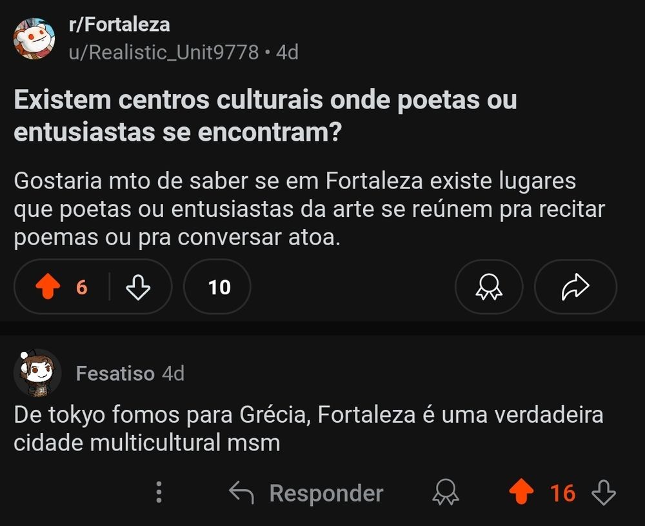The width and height of the screenshot is (645, 526).
Task: Open the Fesatiso username profile
Action: tap(115, 373)
